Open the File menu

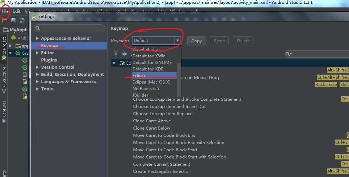[x=5, y=11]
